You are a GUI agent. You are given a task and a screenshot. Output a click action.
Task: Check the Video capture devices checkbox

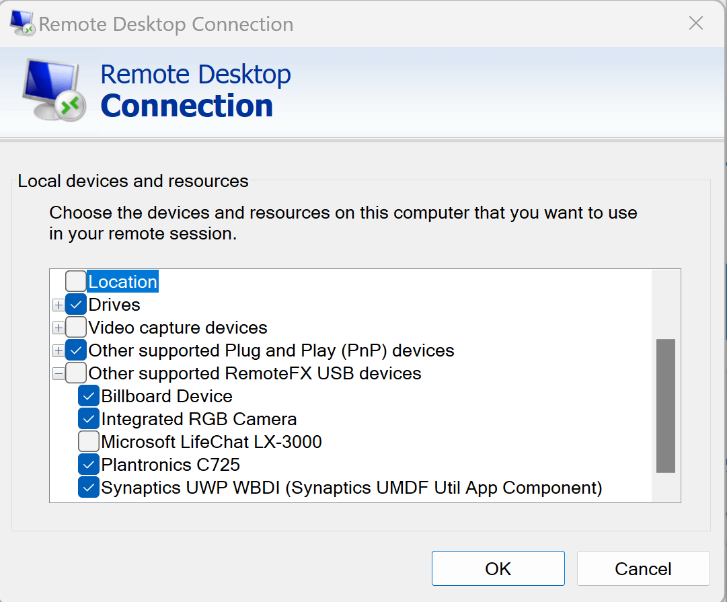(x=76, y=328)
